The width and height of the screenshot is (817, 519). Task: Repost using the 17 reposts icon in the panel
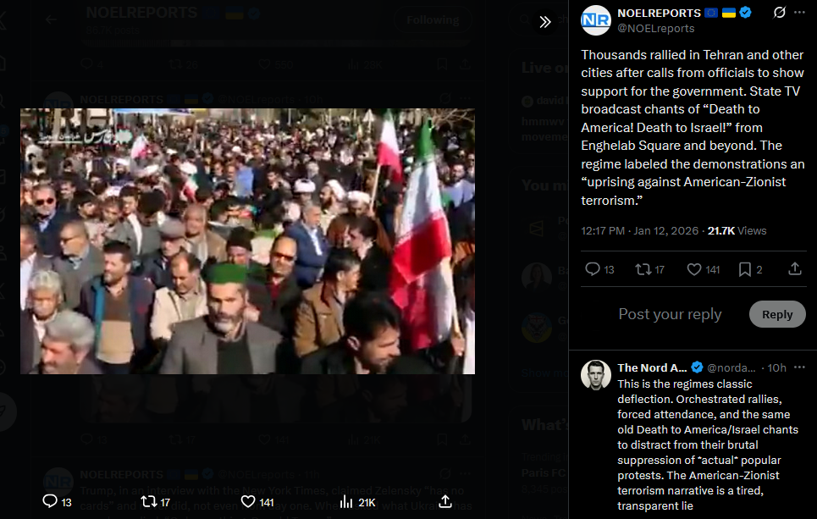[x=649, y=269]
